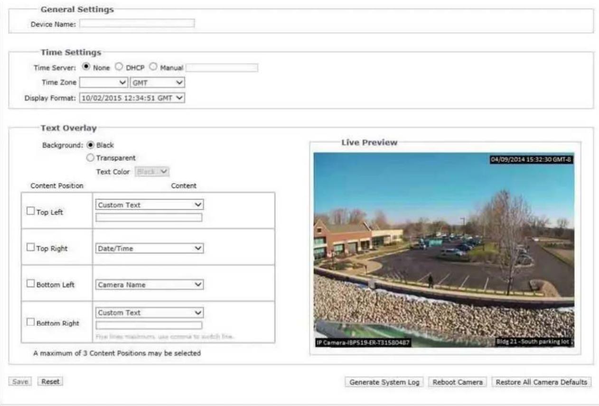Tick the Top Right checkbox
The image size is (599, 406).
30,248
